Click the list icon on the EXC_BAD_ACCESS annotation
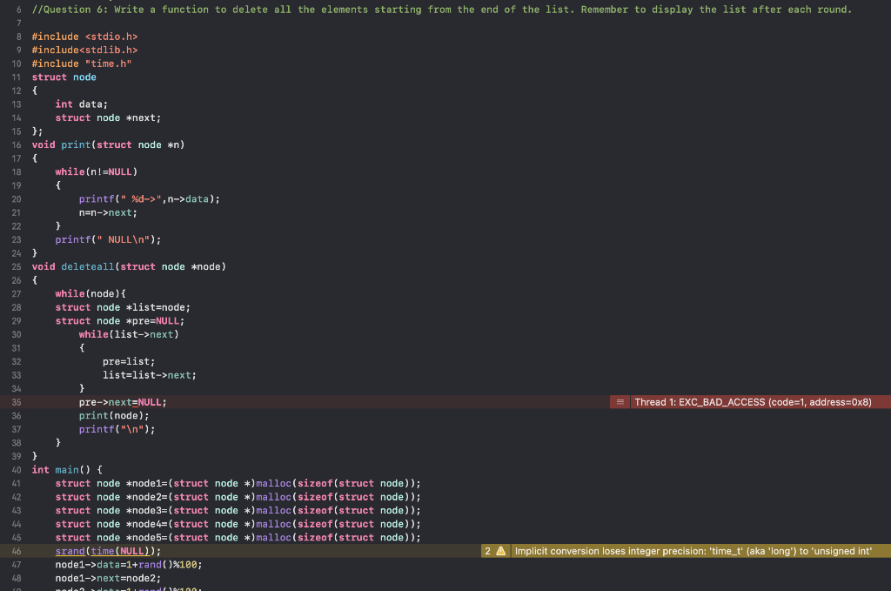The image size is (891, 591). click(x=620, y=401)
